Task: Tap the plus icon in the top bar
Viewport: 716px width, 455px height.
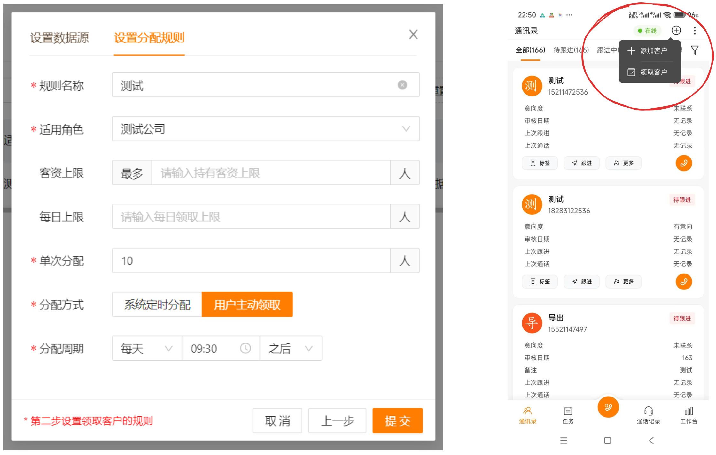Action: (676, 30)
